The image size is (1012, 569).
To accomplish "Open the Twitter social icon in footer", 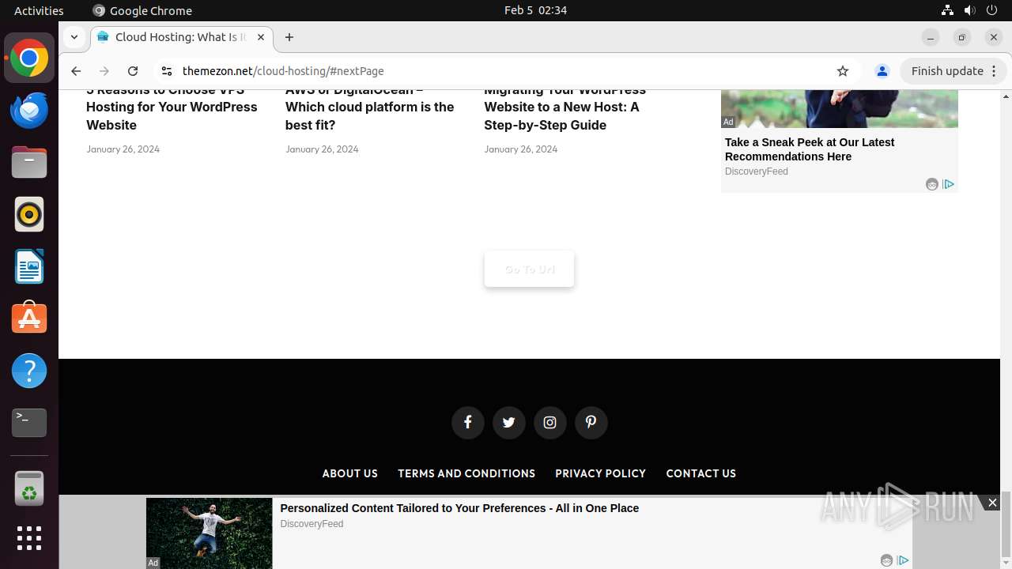I will 508,422.
